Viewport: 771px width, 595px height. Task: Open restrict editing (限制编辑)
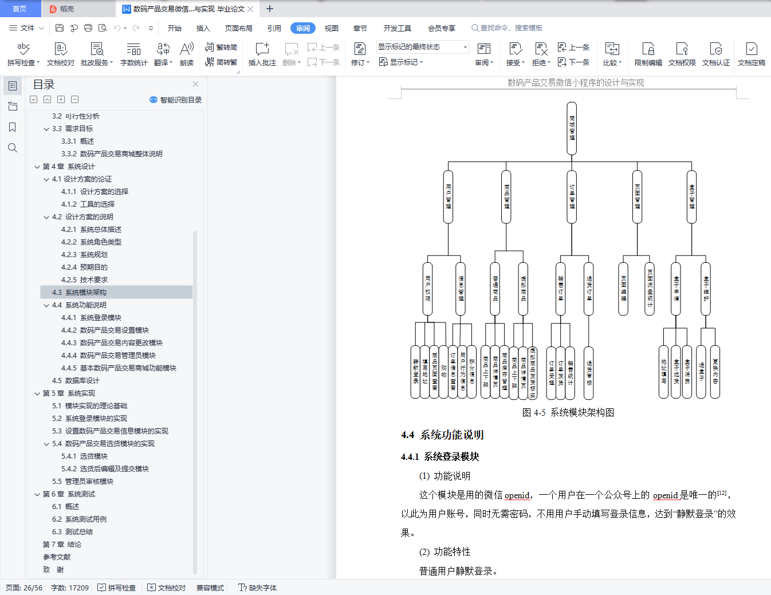point(648,54)
